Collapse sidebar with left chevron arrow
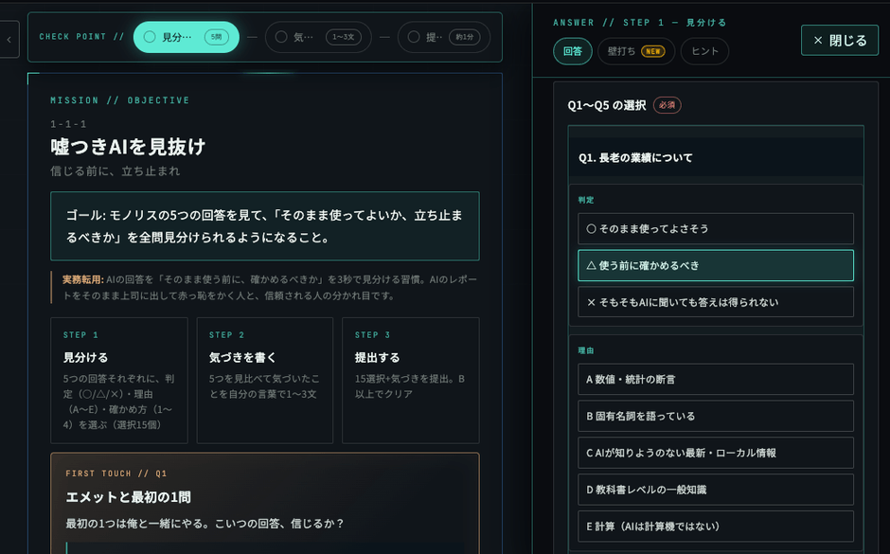Viewport: 890px width, 554px height. click(9, 40)
